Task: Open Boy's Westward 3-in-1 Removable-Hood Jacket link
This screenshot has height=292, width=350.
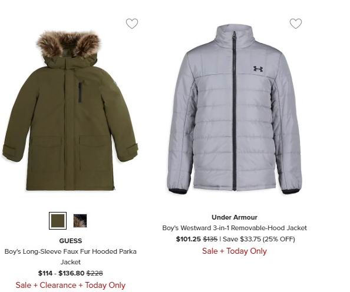Action: (235, 228)
